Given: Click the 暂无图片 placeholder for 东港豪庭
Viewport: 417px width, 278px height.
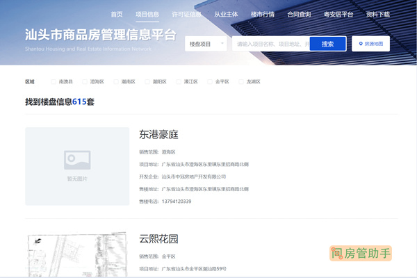Looking at the screenshot, I should pyautogui.click(x=77, y=166).
